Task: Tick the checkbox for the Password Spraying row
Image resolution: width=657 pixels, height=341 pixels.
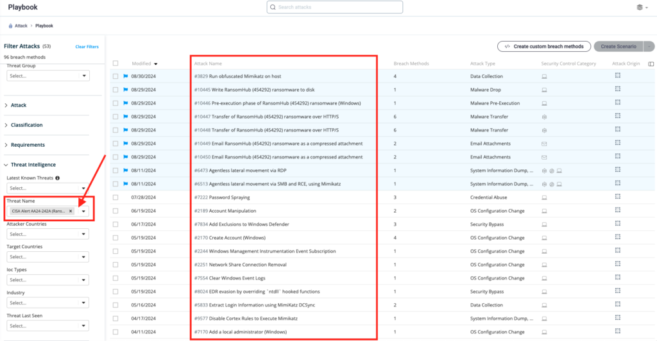Action: coord(115,197)
